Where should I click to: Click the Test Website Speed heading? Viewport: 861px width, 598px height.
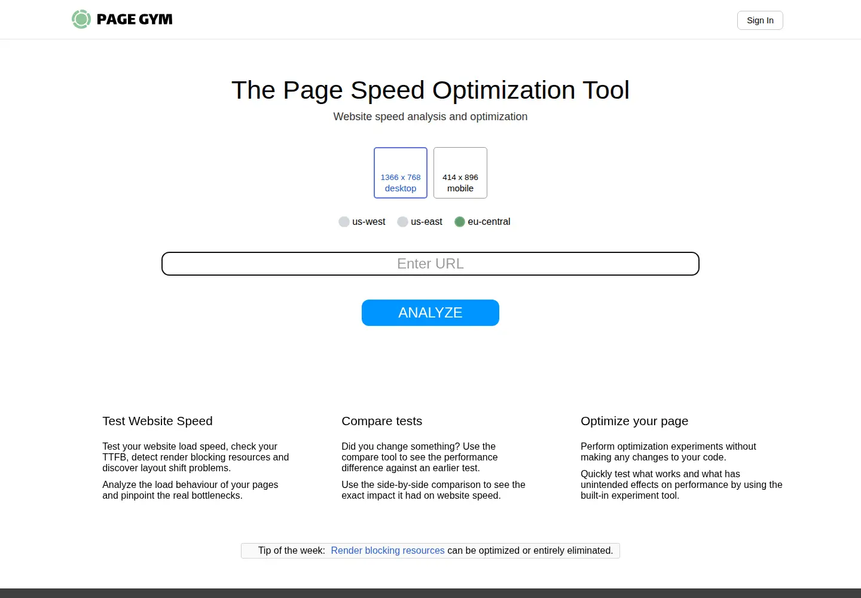157,421
